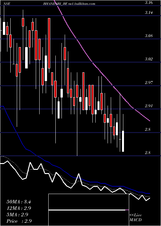161x226 pixels.
Task: Click the 2.97 price axis label
Action: coord(149,83)
